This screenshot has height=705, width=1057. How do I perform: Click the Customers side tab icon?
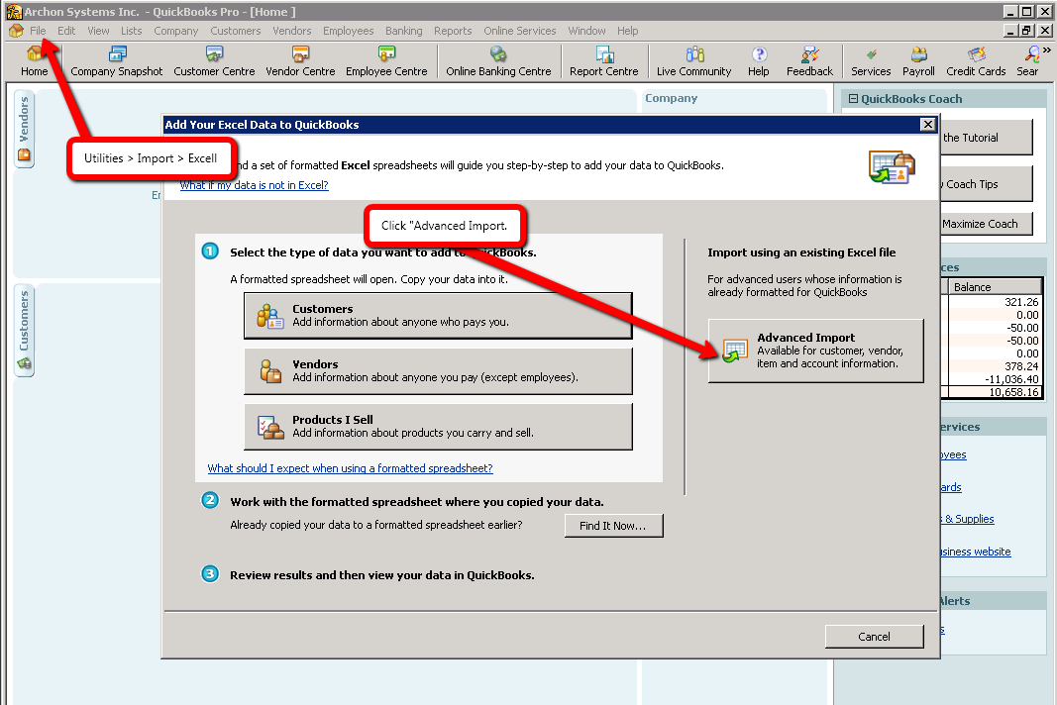click(24, 364)
